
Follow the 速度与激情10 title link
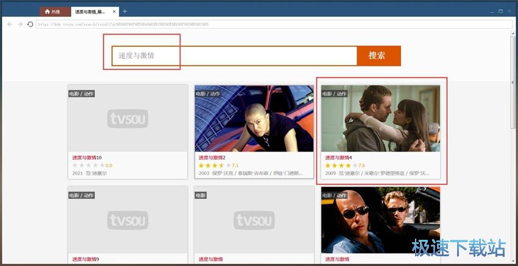[x=87, y=158]
